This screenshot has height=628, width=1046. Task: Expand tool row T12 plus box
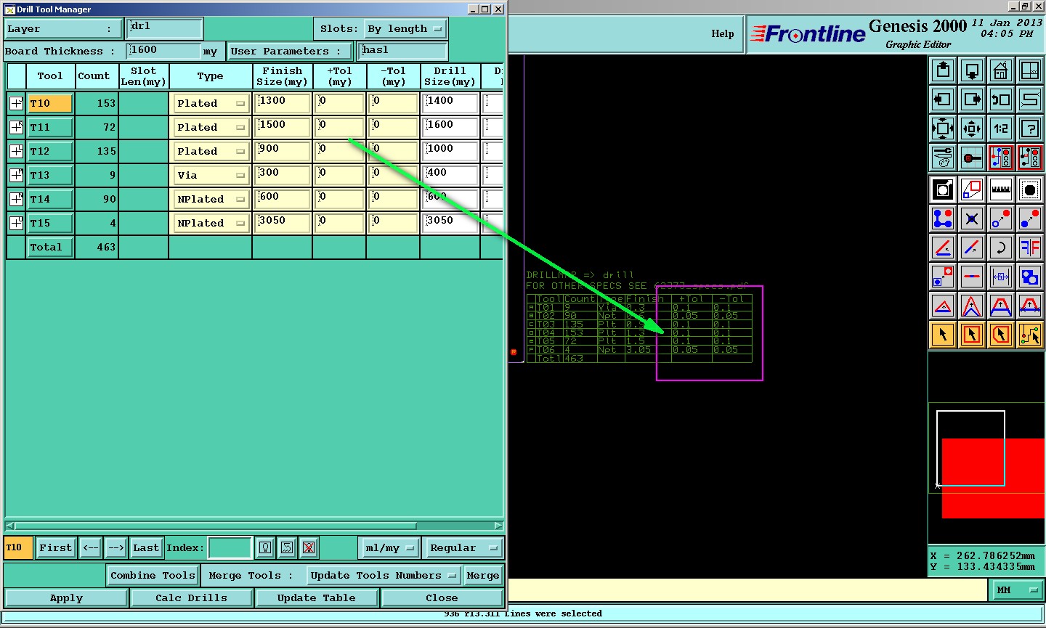[16, 151]
